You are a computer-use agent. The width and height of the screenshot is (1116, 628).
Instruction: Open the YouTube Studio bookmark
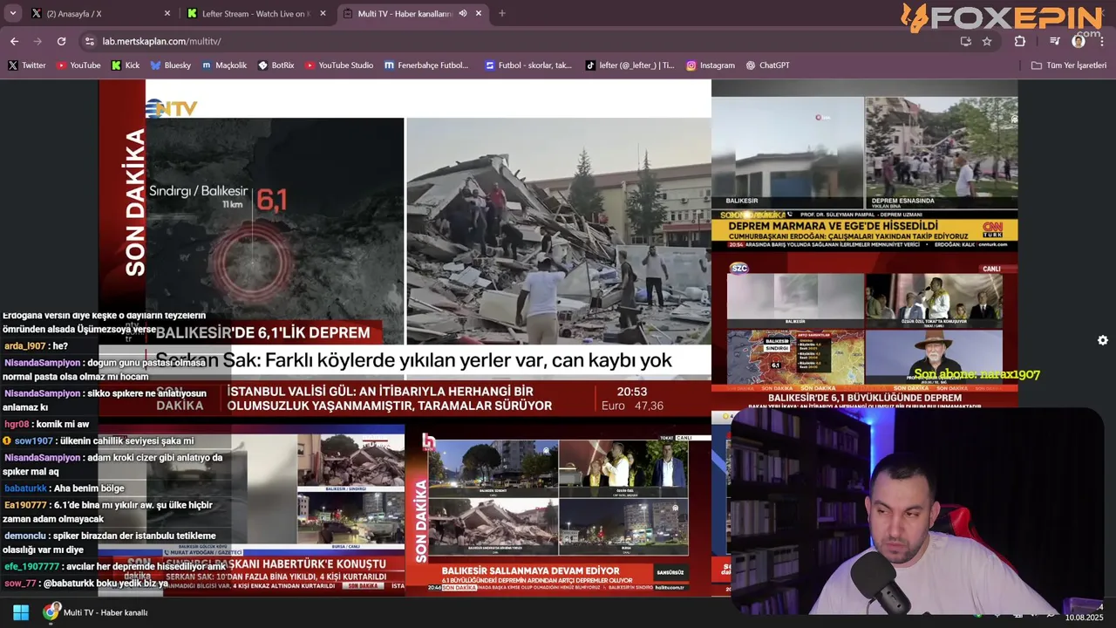339,65
